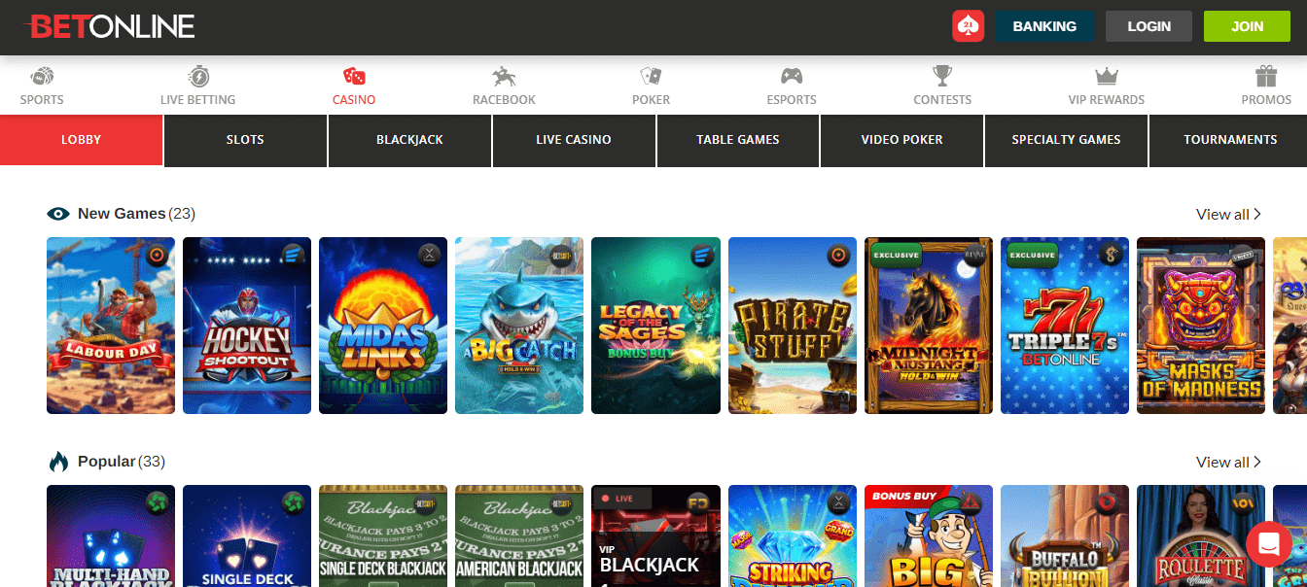The image size is (1307, 587).
Task: Open the Masks of Madness game
Action: click(x=1200, y=326)
